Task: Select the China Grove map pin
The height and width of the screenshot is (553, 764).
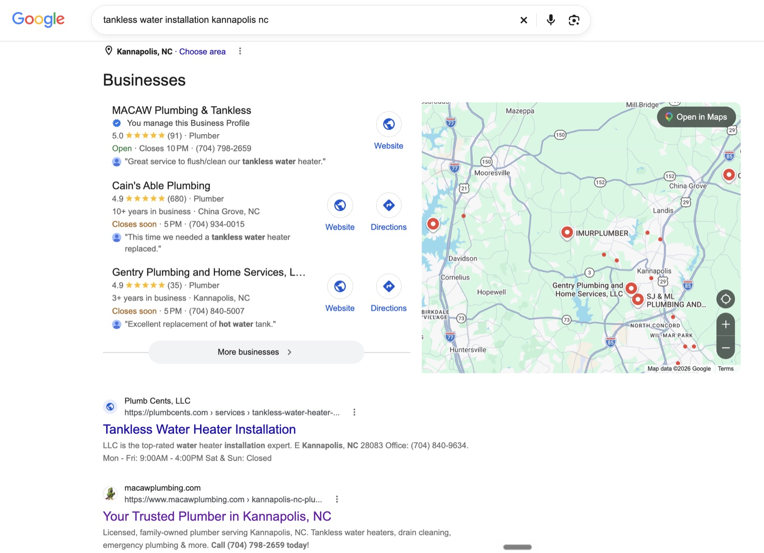Action: (x=729, y=175)
